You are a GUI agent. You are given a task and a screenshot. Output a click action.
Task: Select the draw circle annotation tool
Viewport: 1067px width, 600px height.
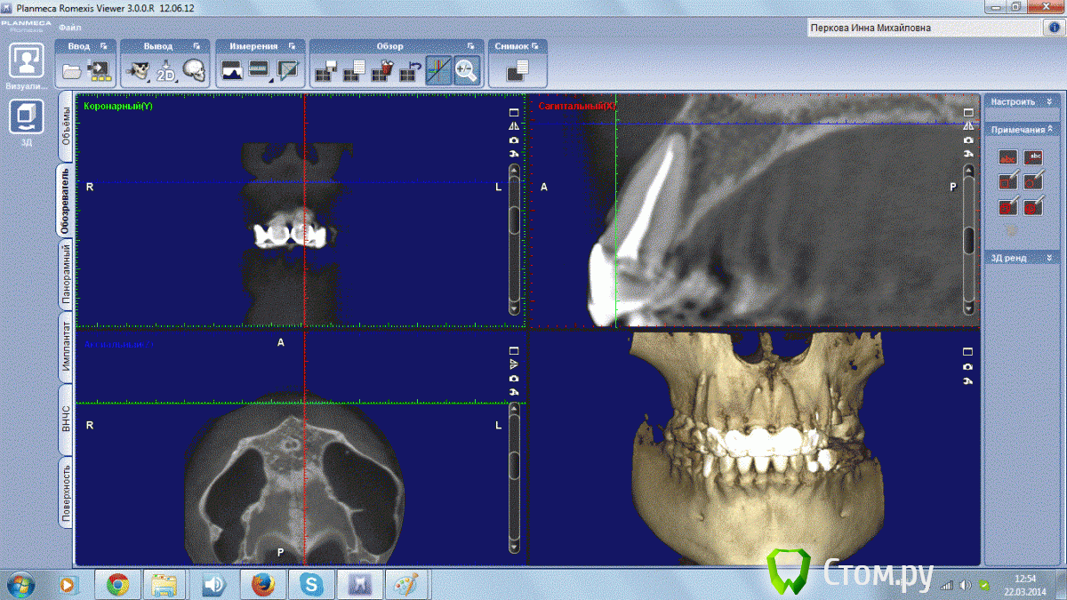pos(1033,182)
